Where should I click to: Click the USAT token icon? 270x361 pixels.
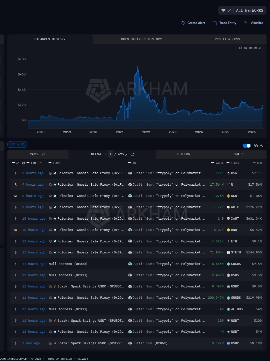[228, 173]
